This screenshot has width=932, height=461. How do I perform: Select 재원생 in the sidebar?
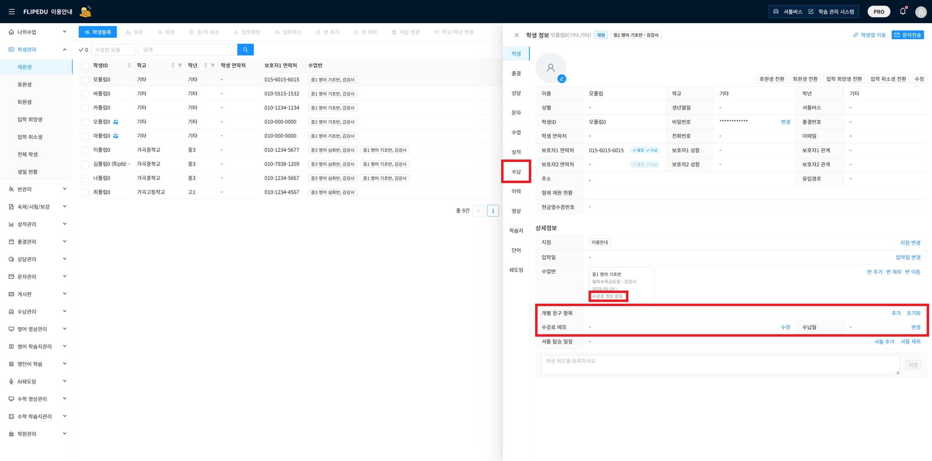pyautogui.click(x=36, y=67)
